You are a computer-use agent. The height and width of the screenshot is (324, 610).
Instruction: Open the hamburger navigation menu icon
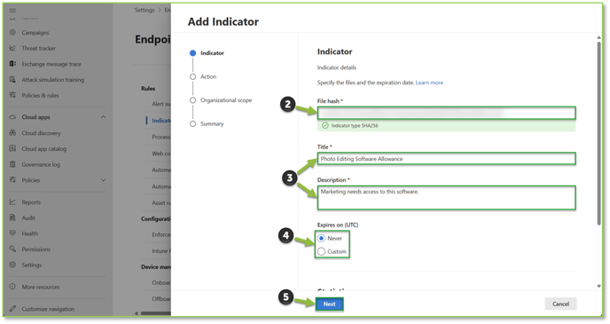pyautogui.click(x=12, y=11)
